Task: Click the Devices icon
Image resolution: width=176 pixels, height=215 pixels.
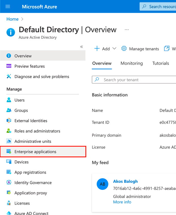Action: [9, 162]
